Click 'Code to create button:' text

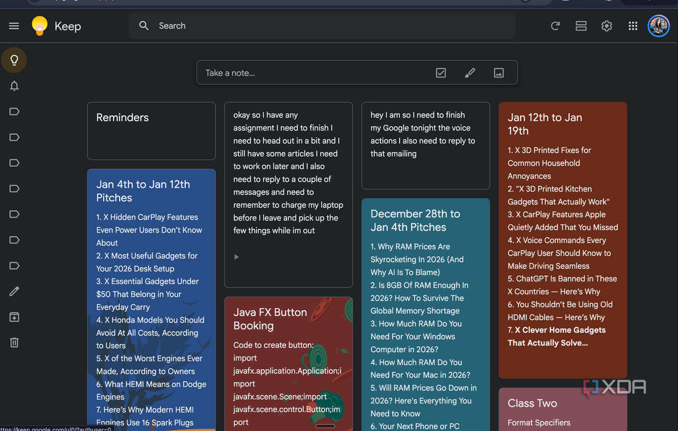[x=274, y=345]
